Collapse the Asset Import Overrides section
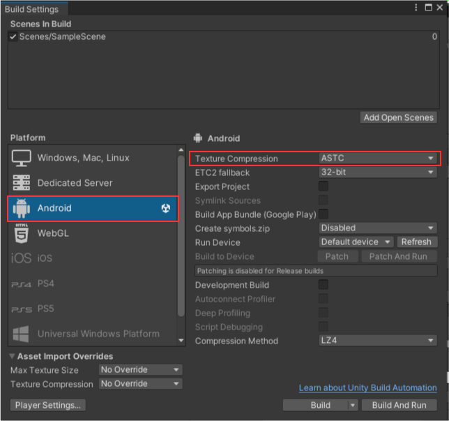The height and width of the screenshot is (421, 449). pos(14,357)
